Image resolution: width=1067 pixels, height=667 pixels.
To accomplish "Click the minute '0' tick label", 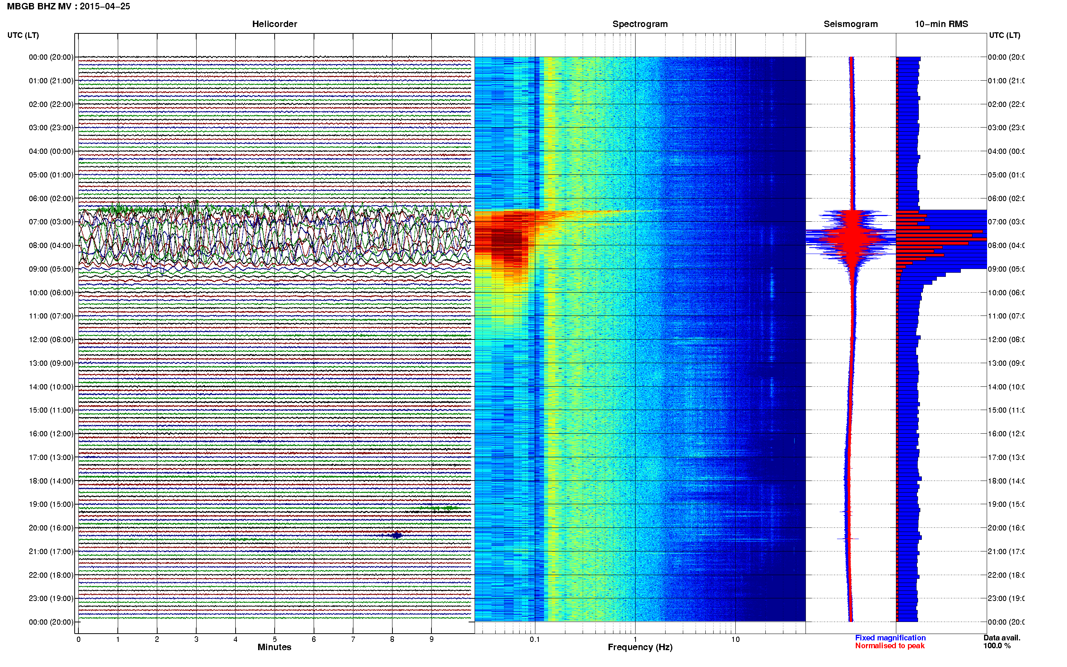I will tap(78, 639).
